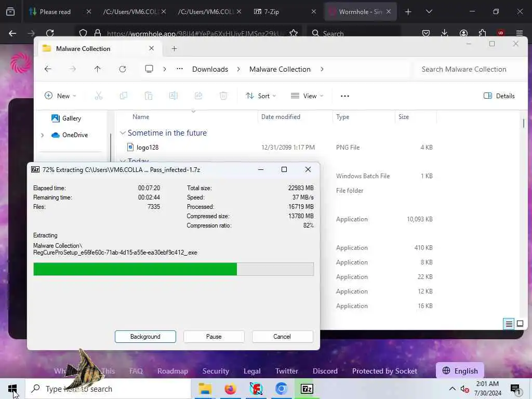Click the Copy icon in the toolbar
The image size is (532, 399).
124,96
